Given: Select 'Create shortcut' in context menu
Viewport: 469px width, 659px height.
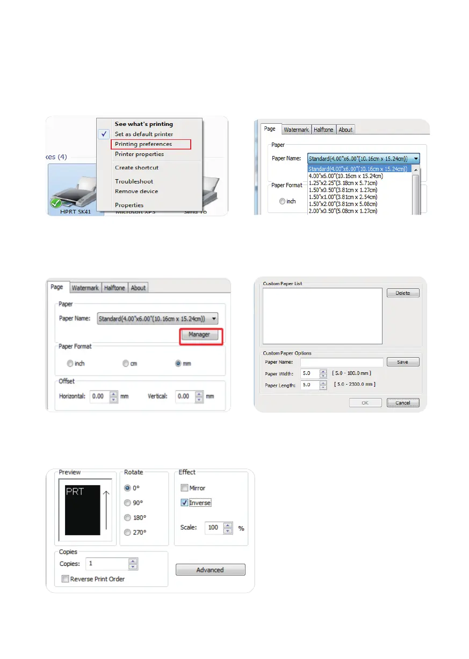Looking at the screenshot, I should 136,168.
